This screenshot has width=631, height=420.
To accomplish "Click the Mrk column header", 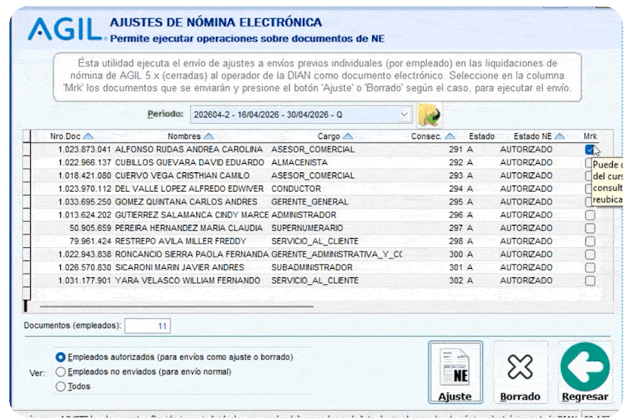I will click(590, 136).
